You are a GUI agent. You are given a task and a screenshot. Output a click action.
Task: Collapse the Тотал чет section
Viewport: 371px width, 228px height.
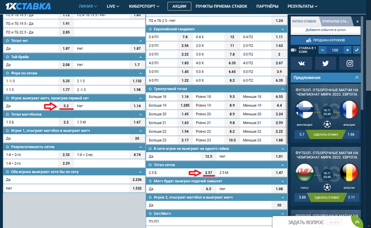(x=140, y=41)
